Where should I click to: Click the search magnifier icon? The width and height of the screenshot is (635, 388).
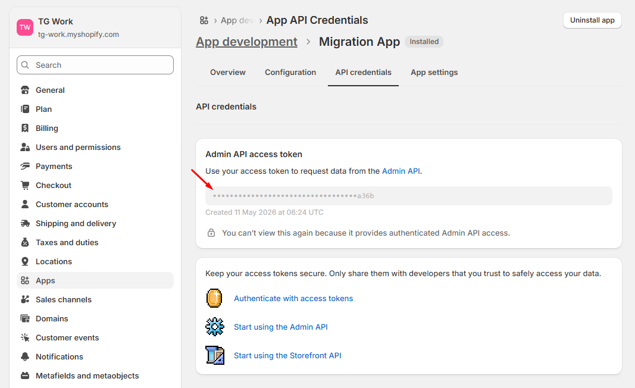[25, 65]
